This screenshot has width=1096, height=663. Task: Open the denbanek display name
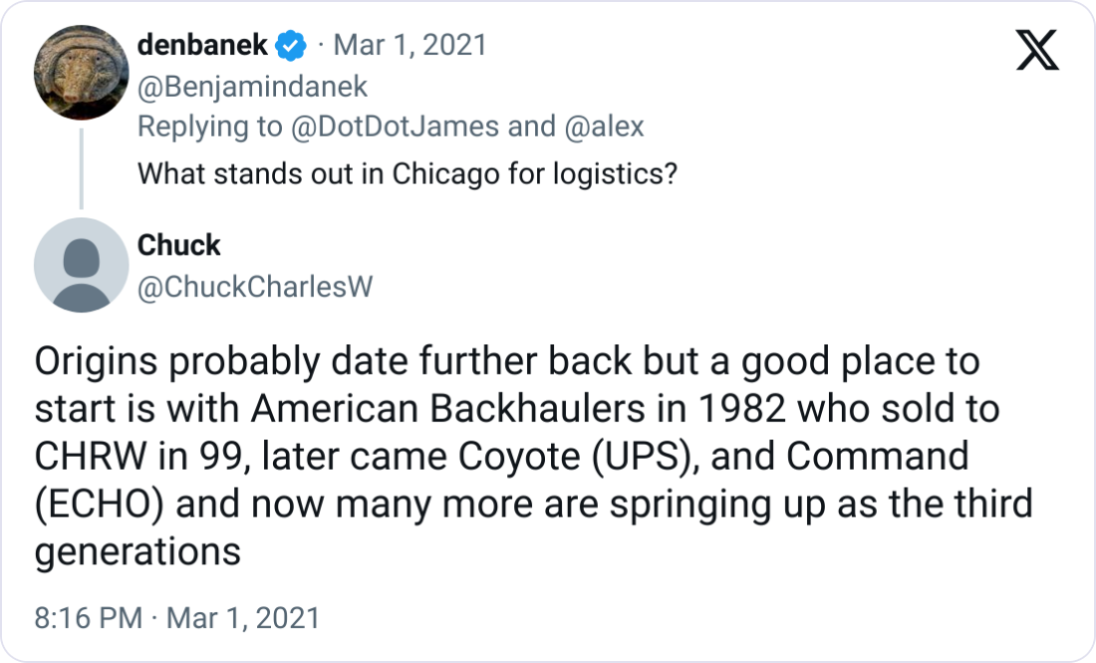click(202, 45)
